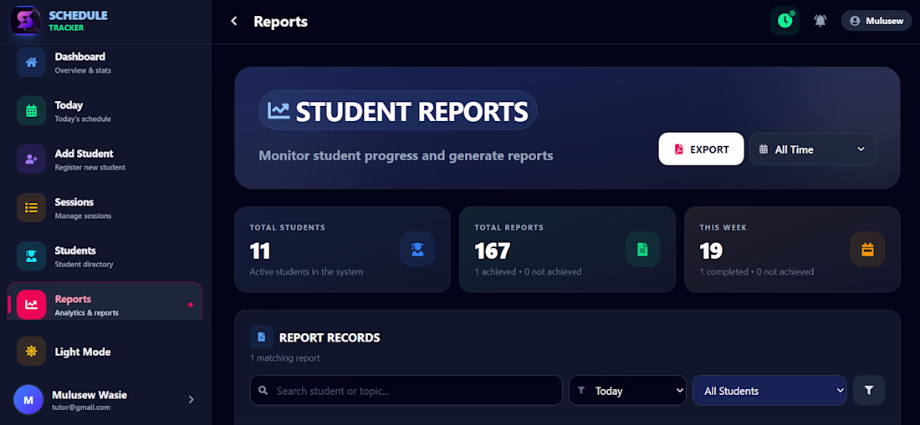This screenshot has width=920, height=425.
Task: Click the Students graduate icon in sidebar
Action: point(31,256)
